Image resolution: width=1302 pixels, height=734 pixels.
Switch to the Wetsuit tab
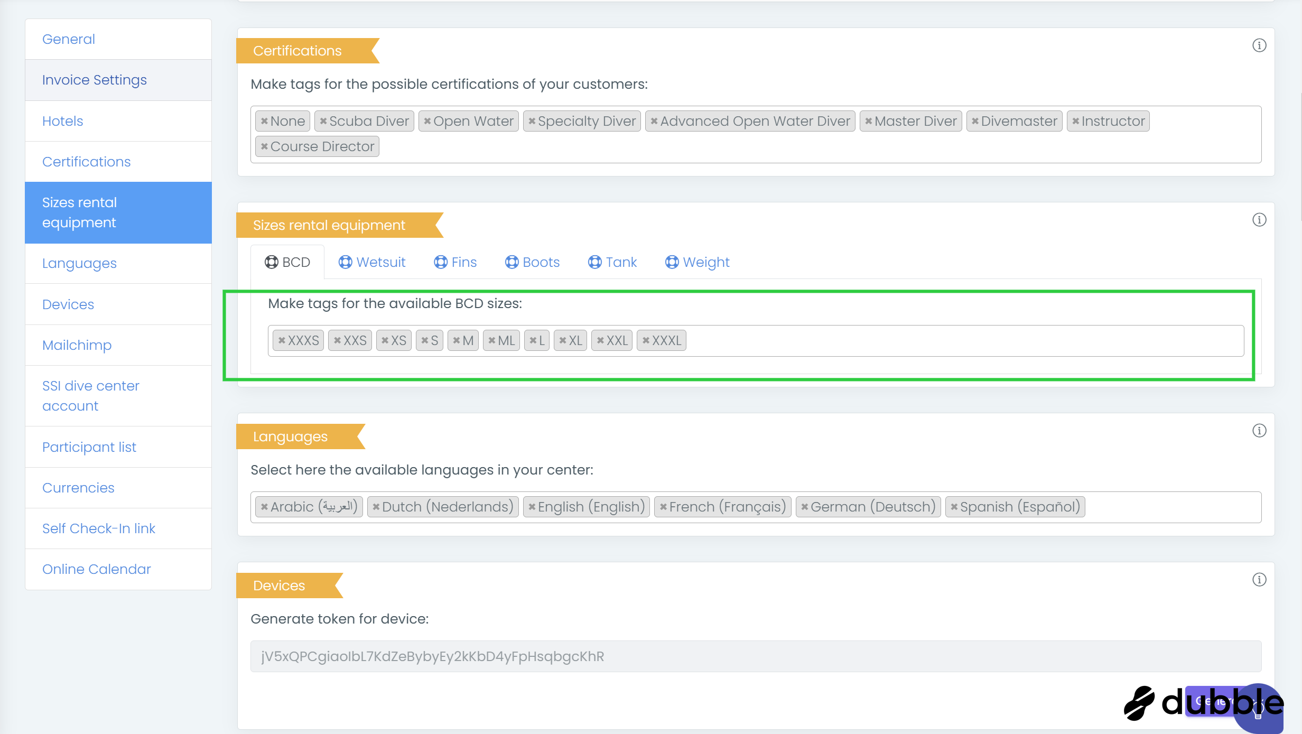372,262
